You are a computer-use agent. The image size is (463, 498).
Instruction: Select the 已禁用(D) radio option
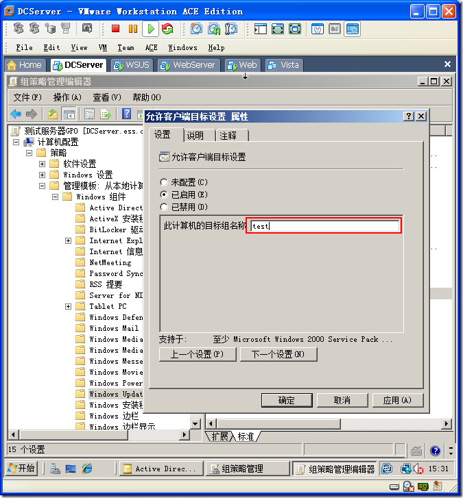pyautogui.click(x=164, y=207)
